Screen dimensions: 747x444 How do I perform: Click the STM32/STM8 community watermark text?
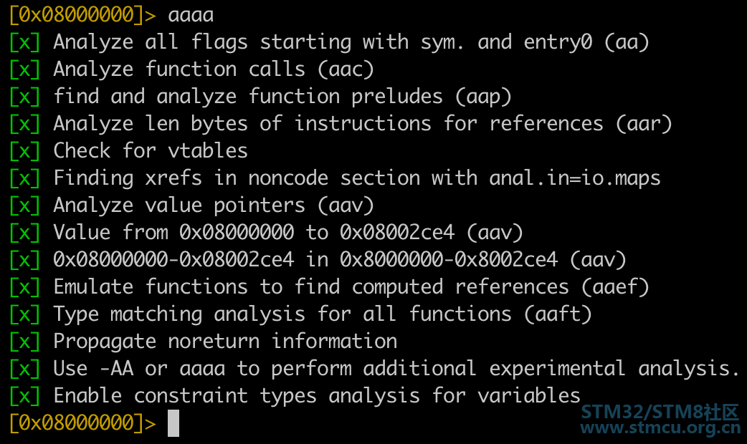click(x=660, y=412)
